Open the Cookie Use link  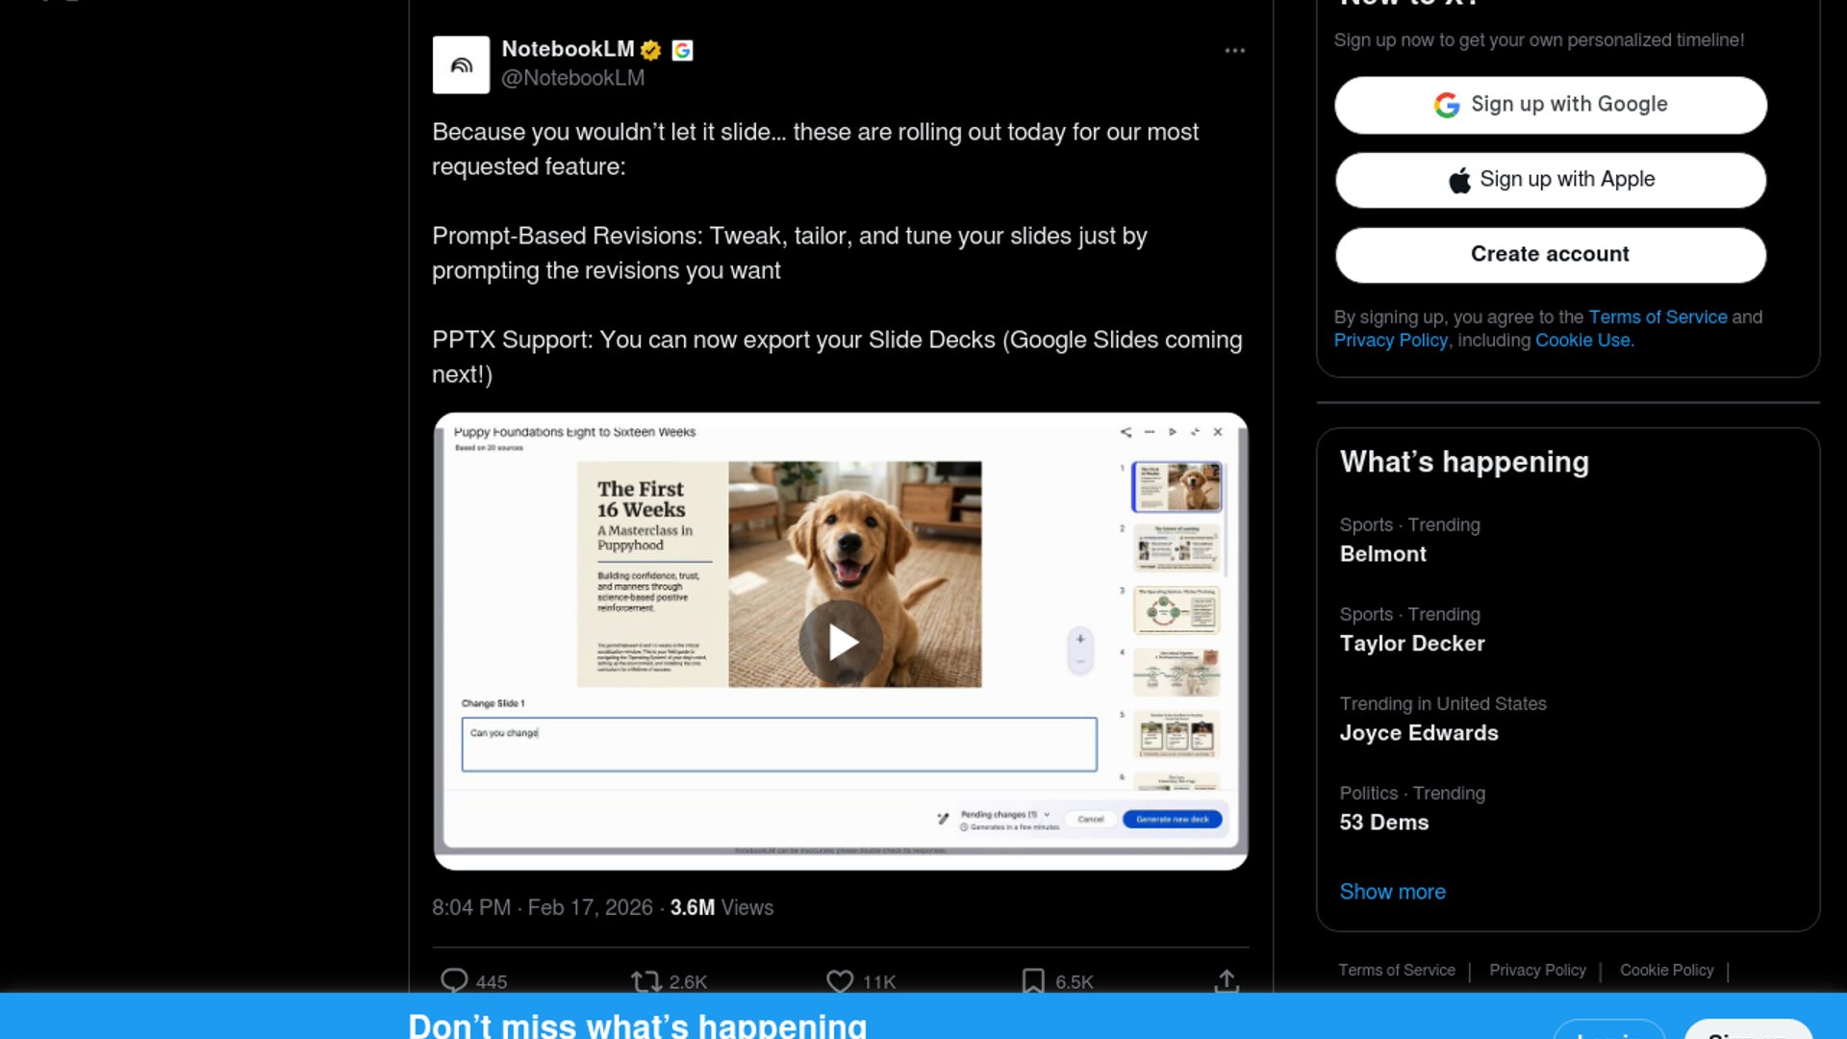(x=1582, y=341)
